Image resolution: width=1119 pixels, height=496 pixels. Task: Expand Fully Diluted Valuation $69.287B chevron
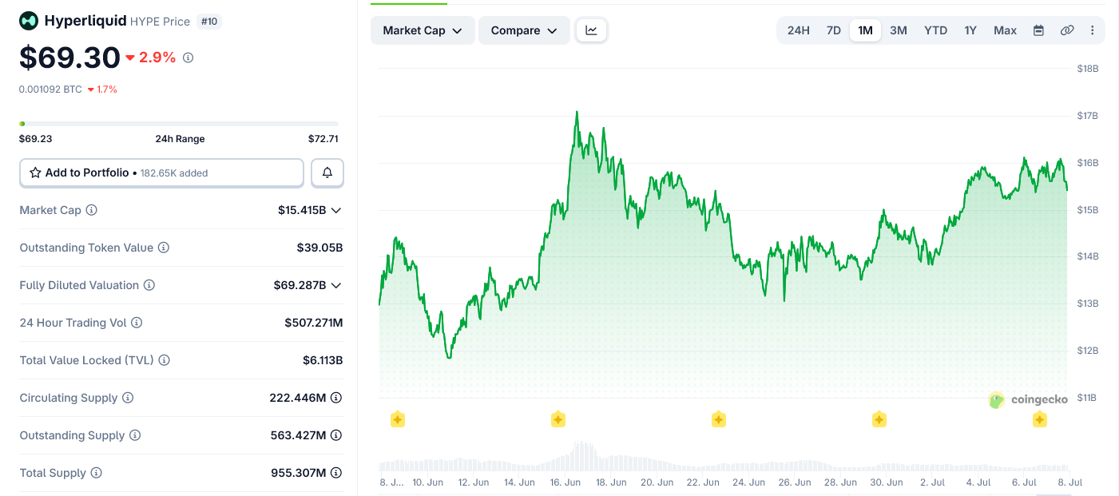point(336,285)
